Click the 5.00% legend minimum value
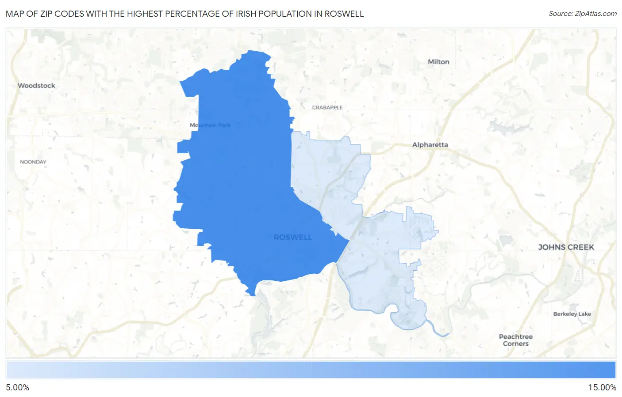 18,388
